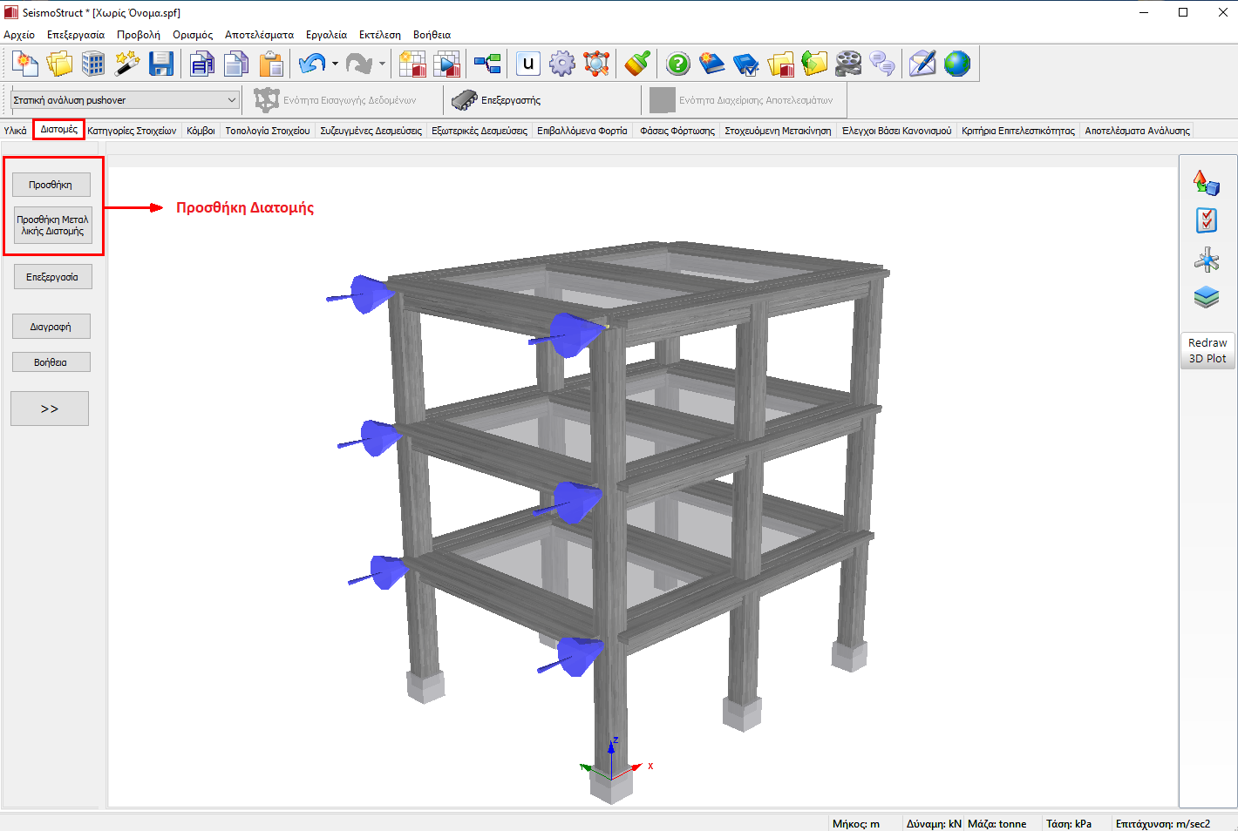Open the green question mark Help icon
The image size is (1238, 831).
click(x=677, y=64)
